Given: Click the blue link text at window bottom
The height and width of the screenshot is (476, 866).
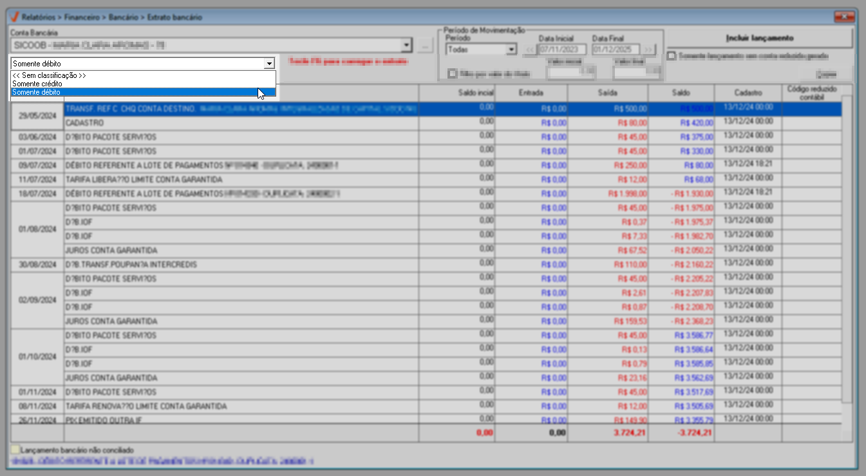Looking at the screenshot, I should [x=161, y=461].
